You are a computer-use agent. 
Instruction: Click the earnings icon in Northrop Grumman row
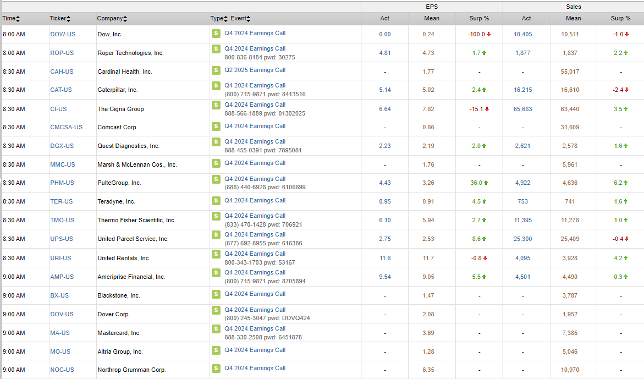(216, 369)
